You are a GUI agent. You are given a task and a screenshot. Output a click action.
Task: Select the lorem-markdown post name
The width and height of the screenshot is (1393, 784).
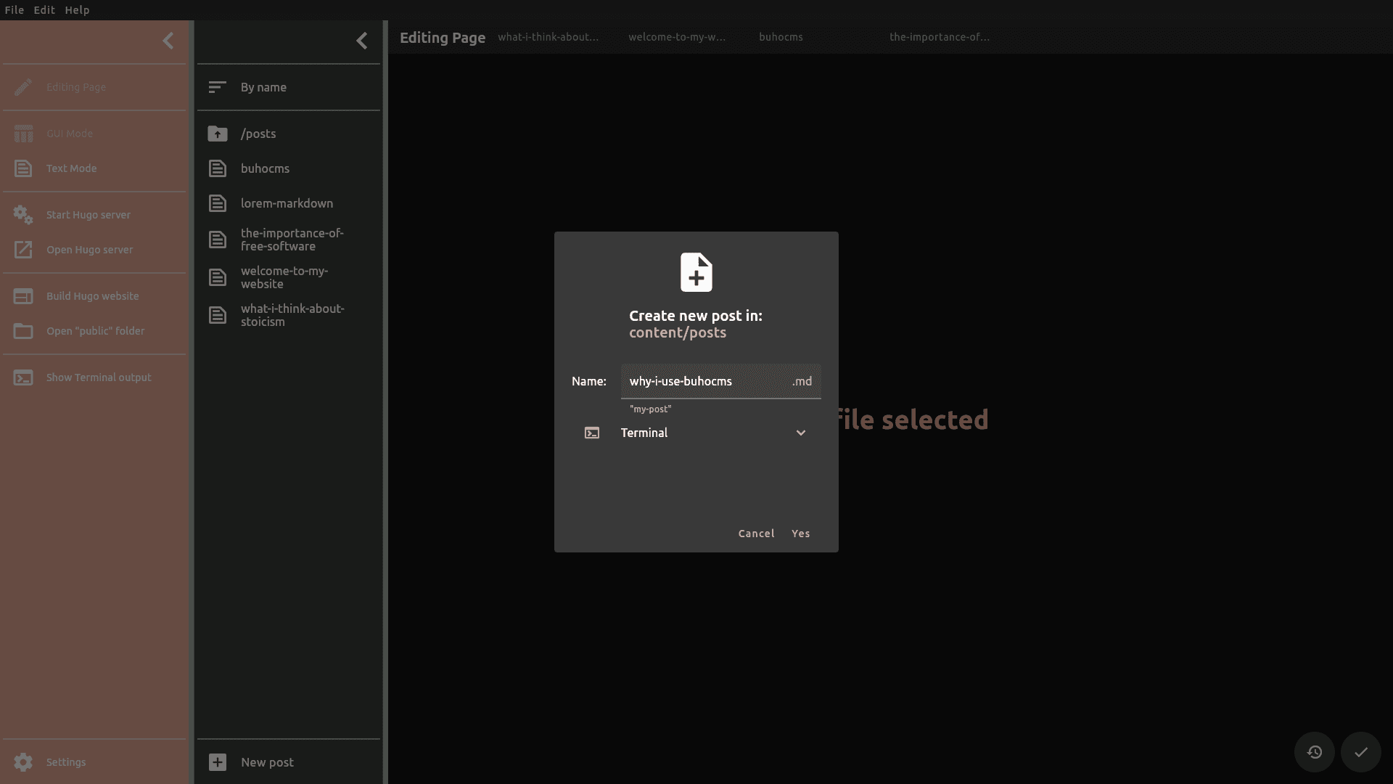(x=287, y=203)
